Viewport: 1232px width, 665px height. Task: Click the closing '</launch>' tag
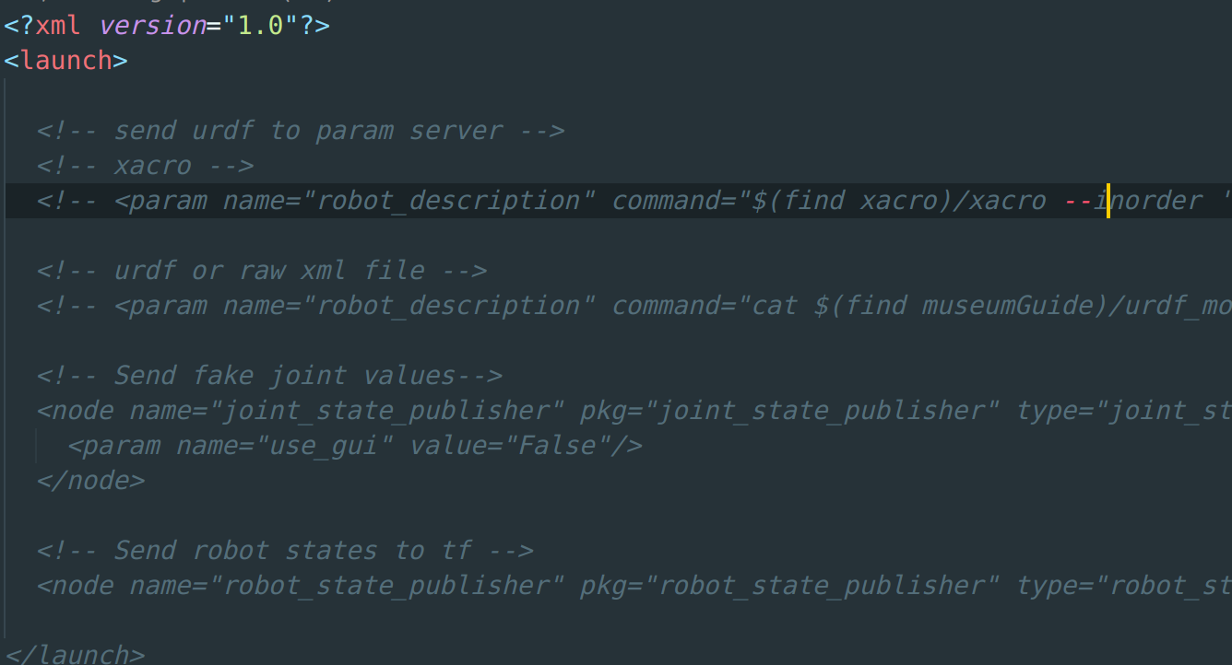75,654
